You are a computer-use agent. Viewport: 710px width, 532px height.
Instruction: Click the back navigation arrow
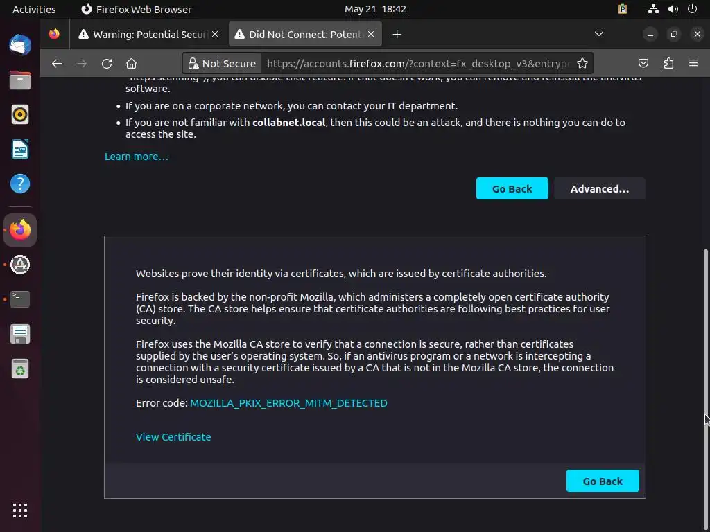57,64
